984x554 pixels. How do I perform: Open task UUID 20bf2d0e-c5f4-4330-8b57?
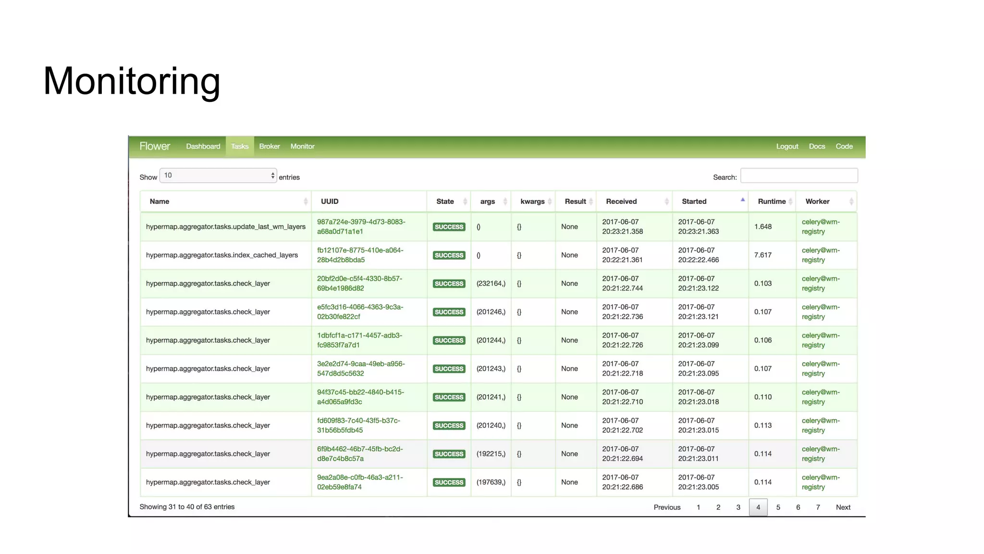(359, 283)
